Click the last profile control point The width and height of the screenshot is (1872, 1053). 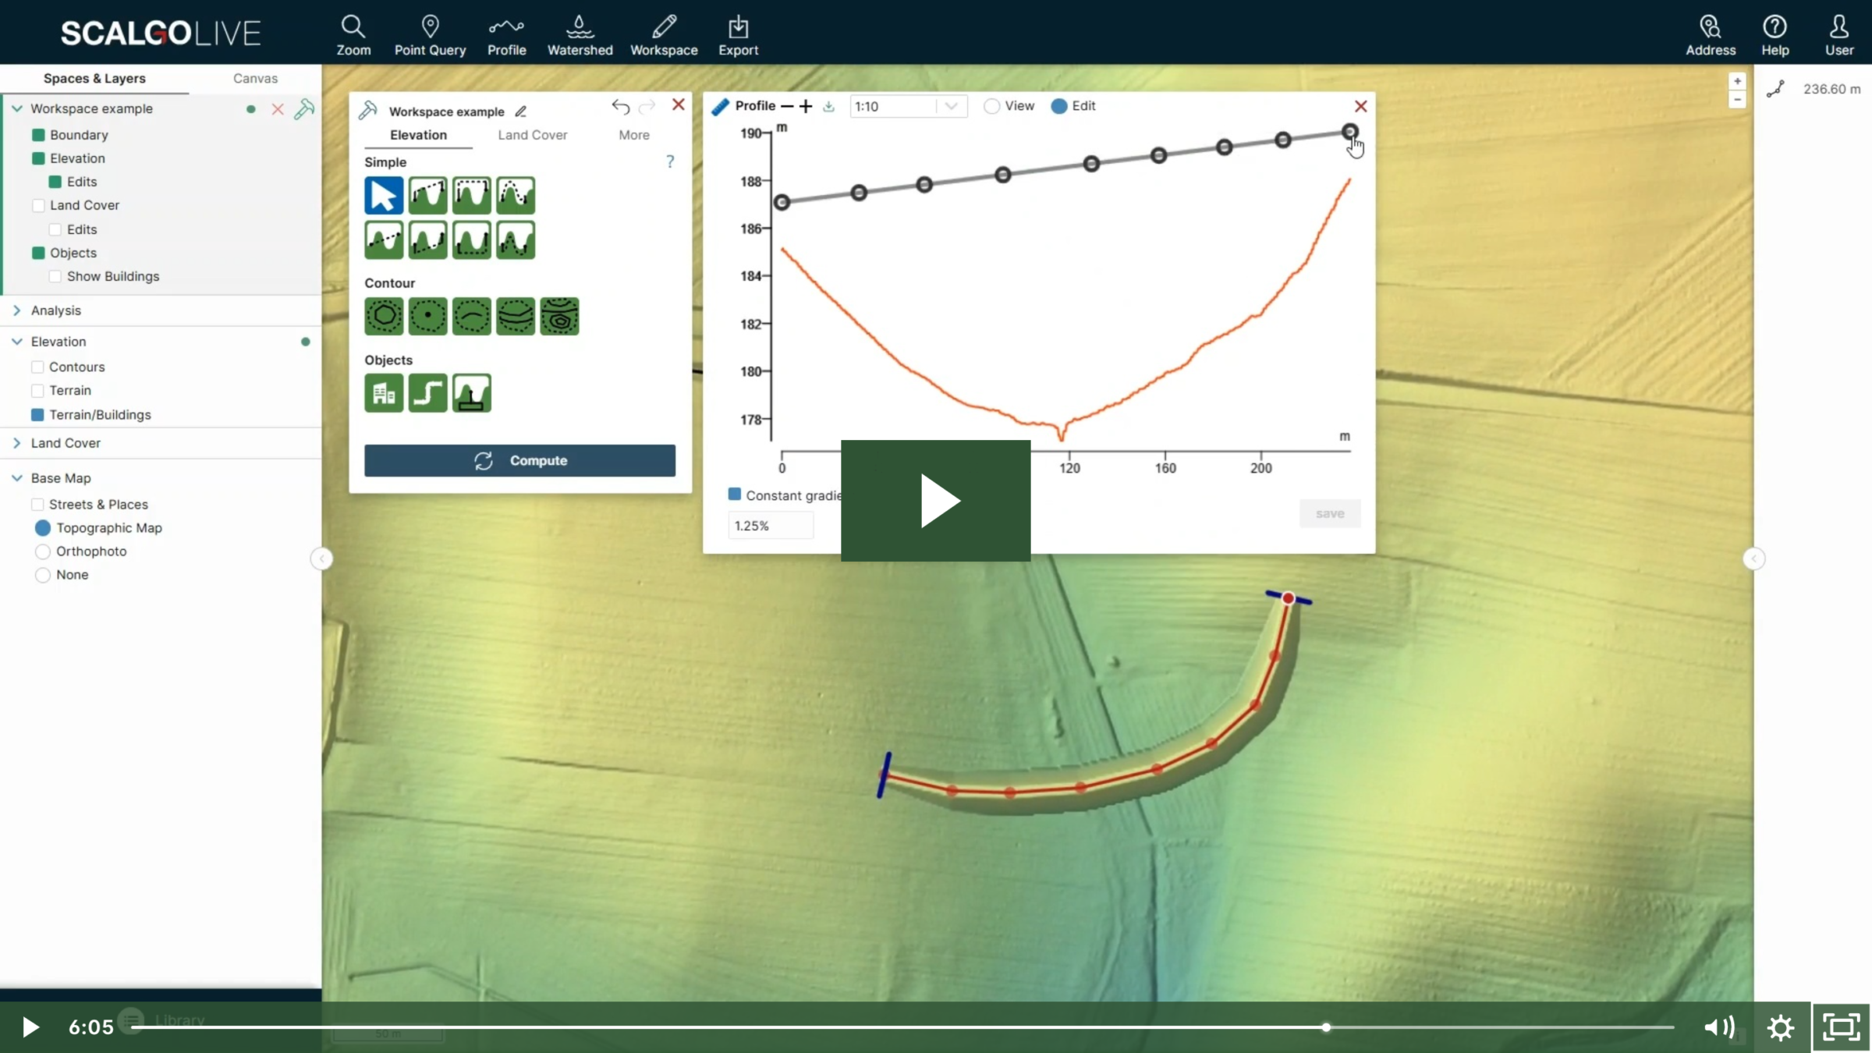[x=1350, y=132]
